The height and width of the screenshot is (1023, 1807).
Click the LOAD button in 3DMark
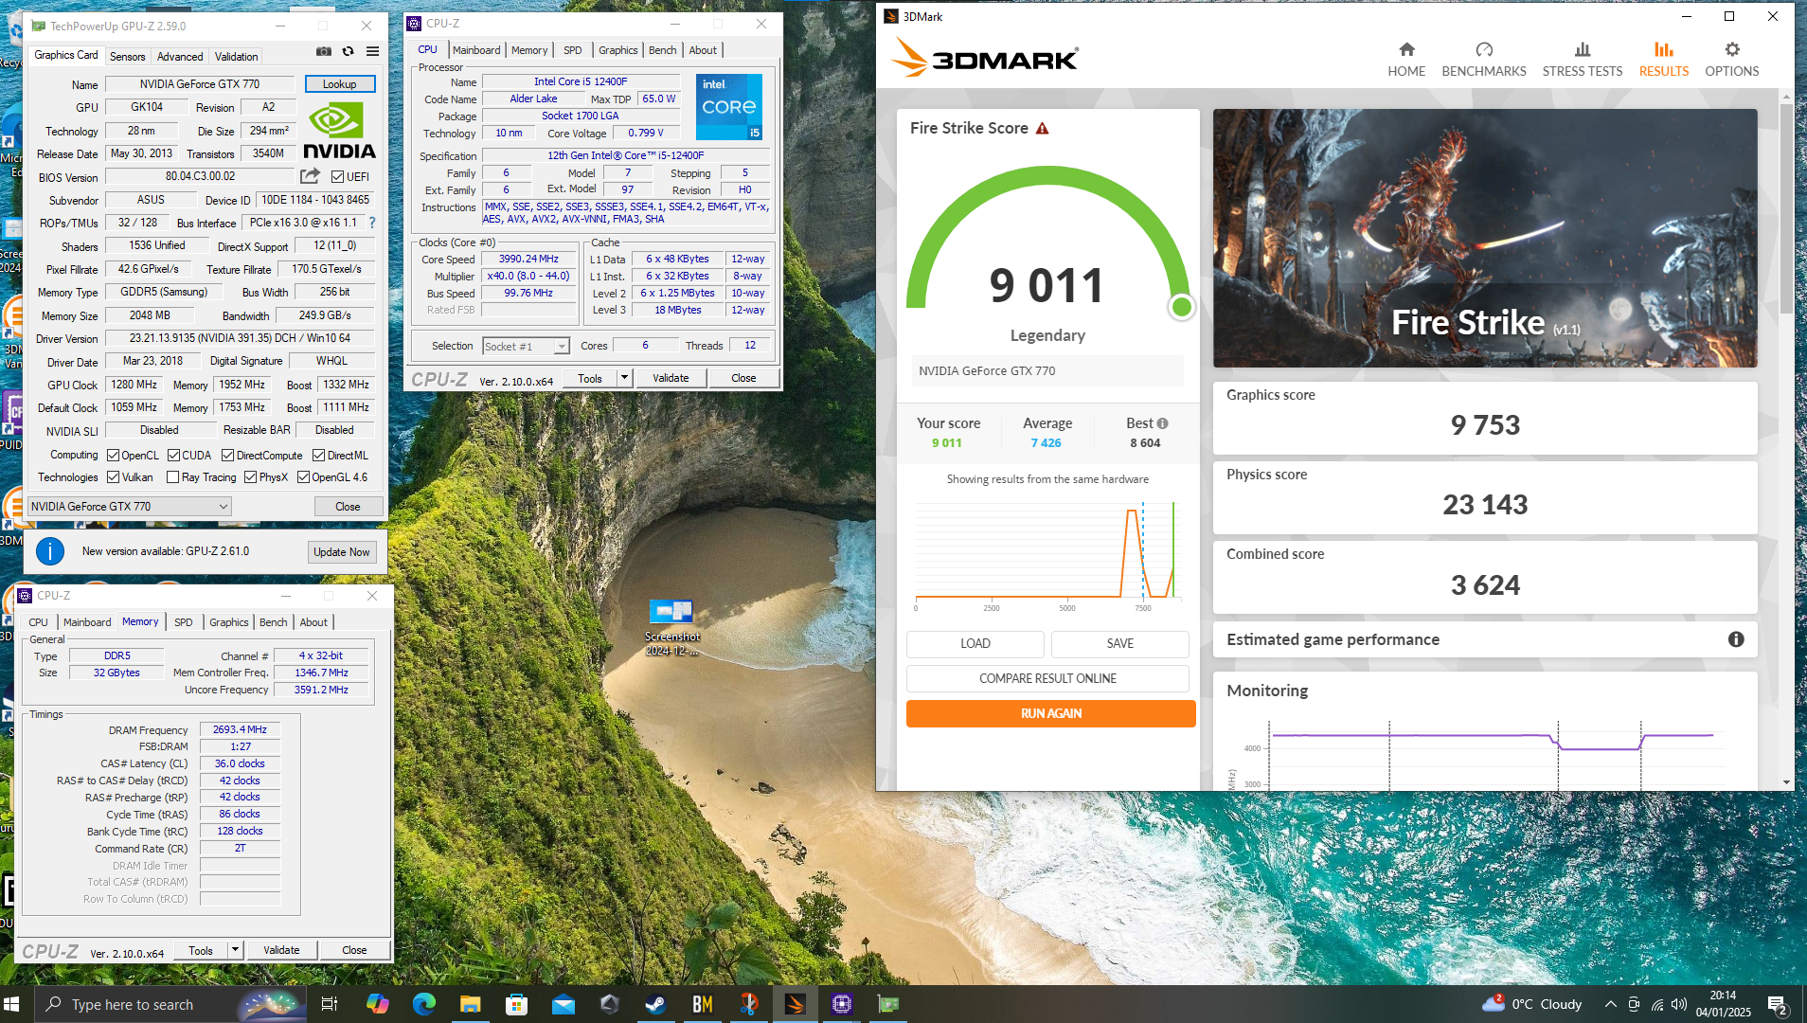coord(975,643)
